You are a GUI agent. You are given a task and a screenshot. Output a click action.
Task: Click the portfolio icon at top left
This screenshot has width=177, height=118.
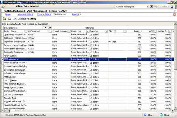(x=3, y=7)
